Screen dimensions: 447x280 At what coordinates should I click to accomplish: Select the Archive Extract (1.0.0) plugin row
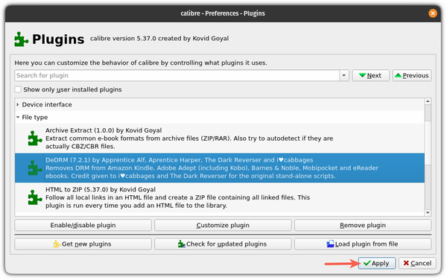(x=220, y=139)
